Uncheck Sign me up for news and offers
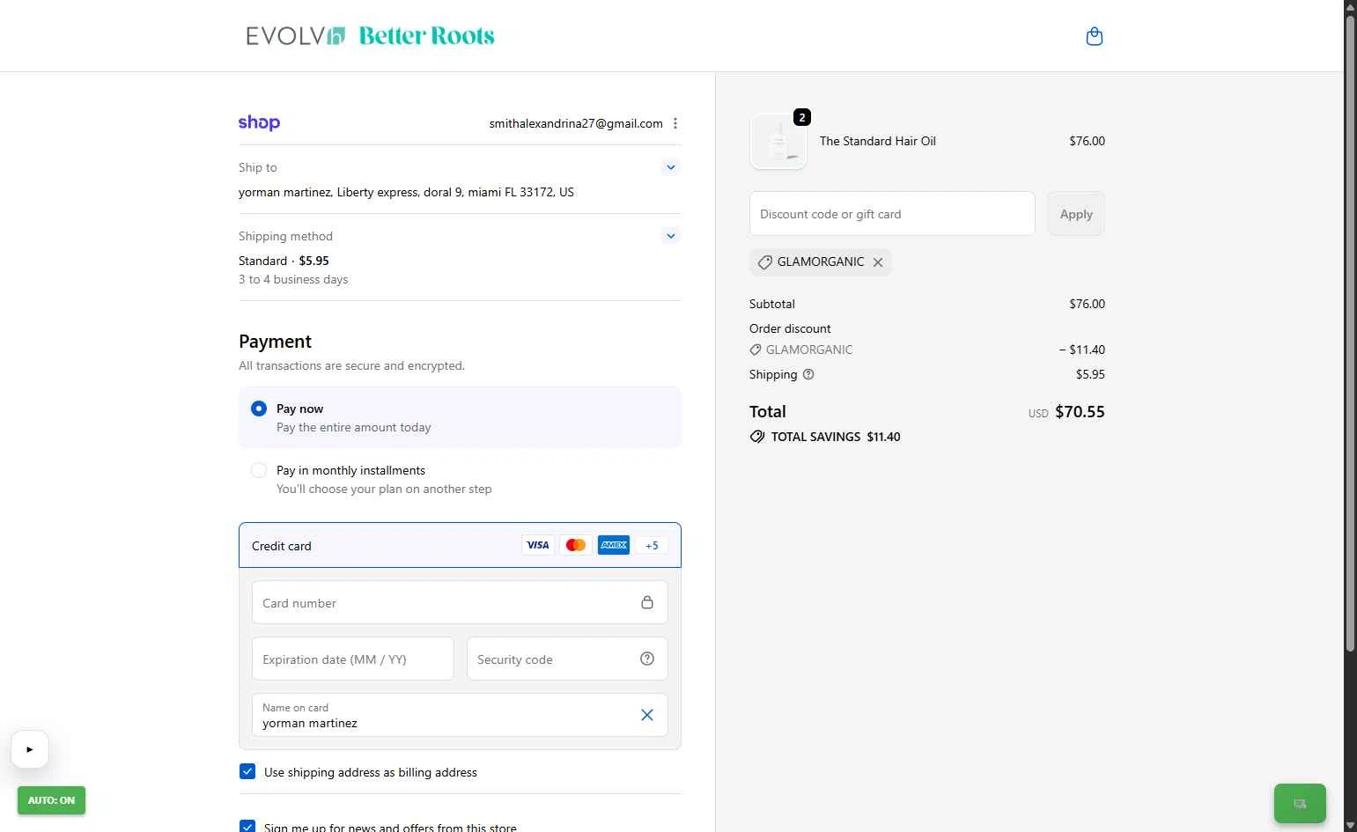Viewport: 1357px width, 832px height. click(247, 827)
